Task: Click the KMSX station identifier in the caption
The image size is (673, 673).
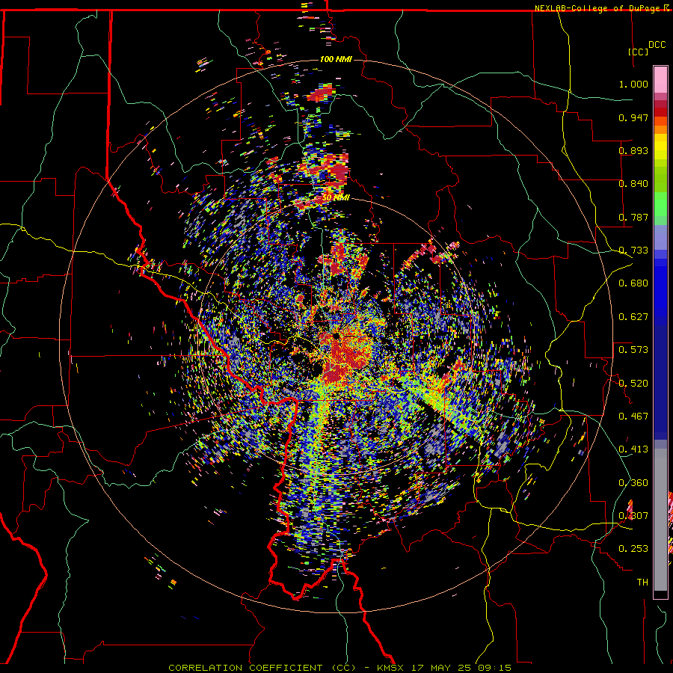Action: click(x=390, y=668)
